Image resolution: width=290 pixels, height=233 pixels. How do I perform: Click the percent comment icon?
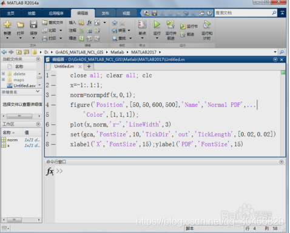tap(81, 30)
